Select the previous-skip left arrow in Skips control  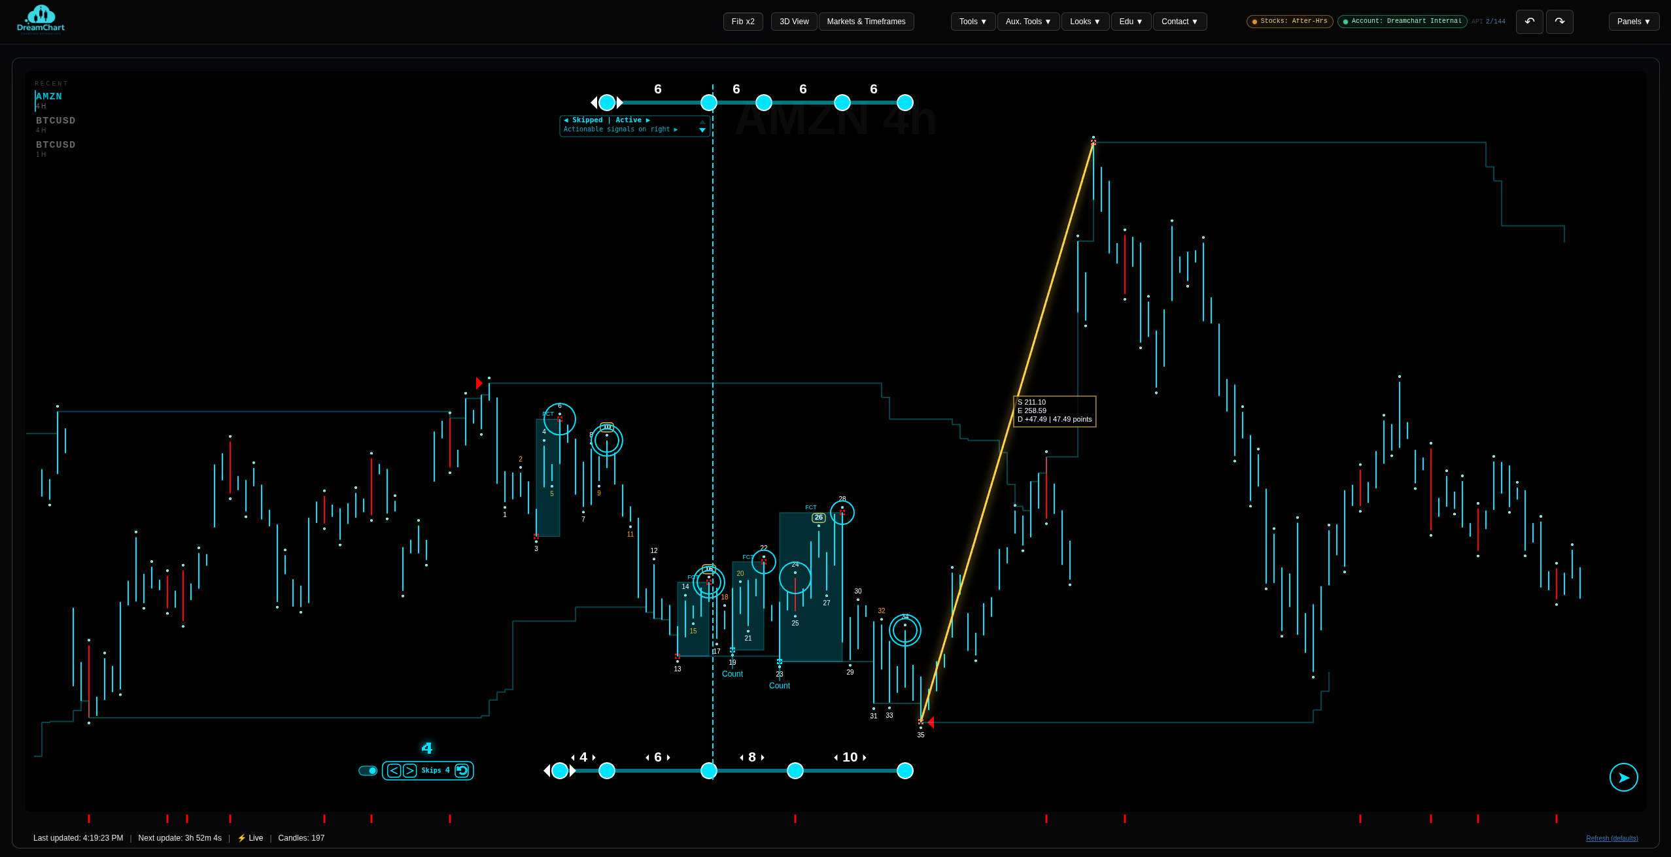point(394,771)
